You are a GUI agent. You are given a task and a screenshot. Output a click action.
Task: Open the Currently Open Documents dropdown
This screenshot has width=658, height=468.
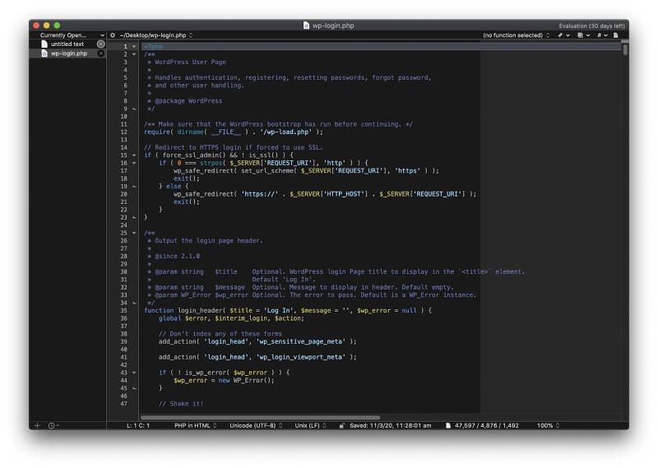(67, 35)
